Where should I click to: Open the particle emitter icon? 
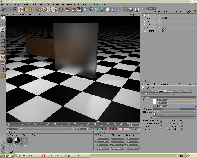pyautogui.click(x=118, y=10)
